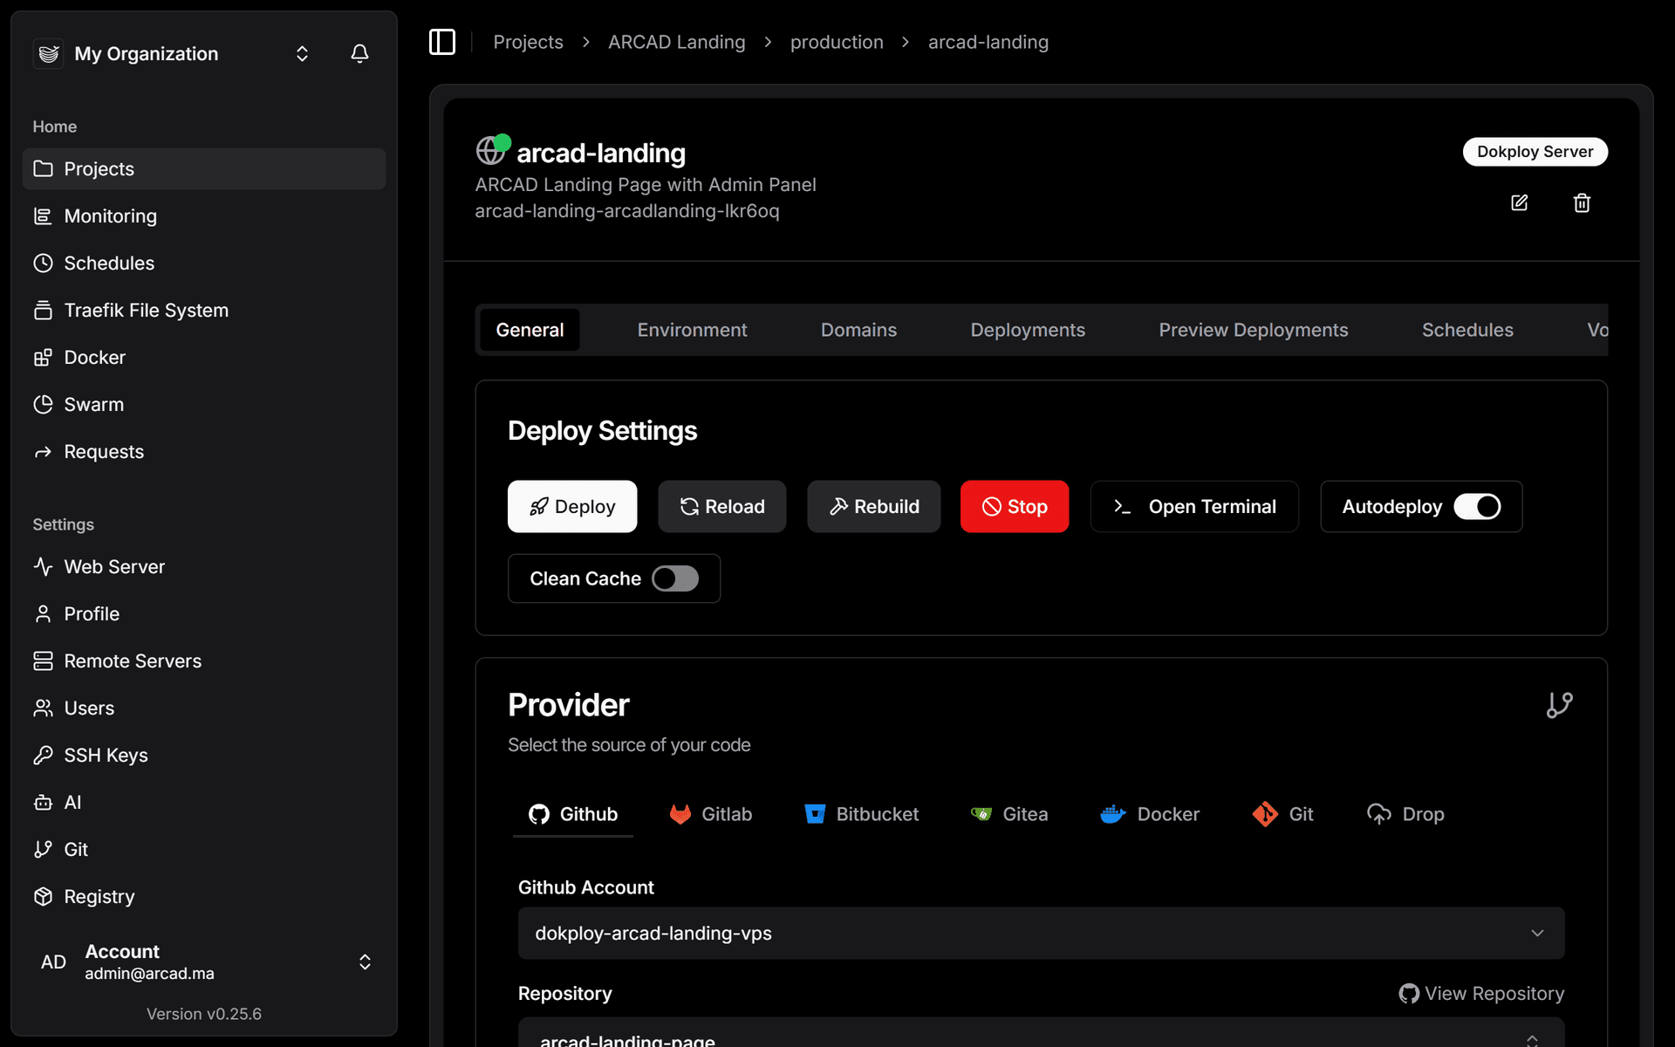Click the trash delete application icon
Image resolution: width=1675 pixels, height=1047 pixels.
coord(1582,203)
